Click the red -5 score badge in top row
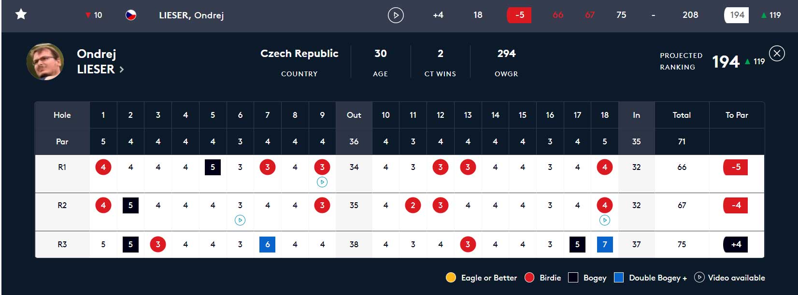Image resolution: width=798 pixels, height=295 pixels. [x=519, y=15]
